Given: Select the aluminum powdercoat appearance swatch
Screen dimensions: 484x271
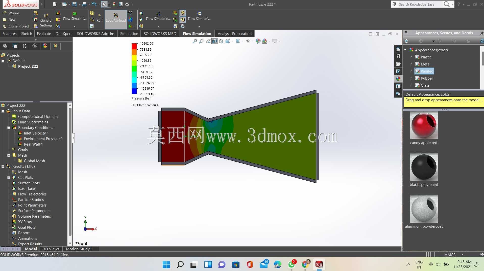Looking at the screenshot, I should [424, 209].
